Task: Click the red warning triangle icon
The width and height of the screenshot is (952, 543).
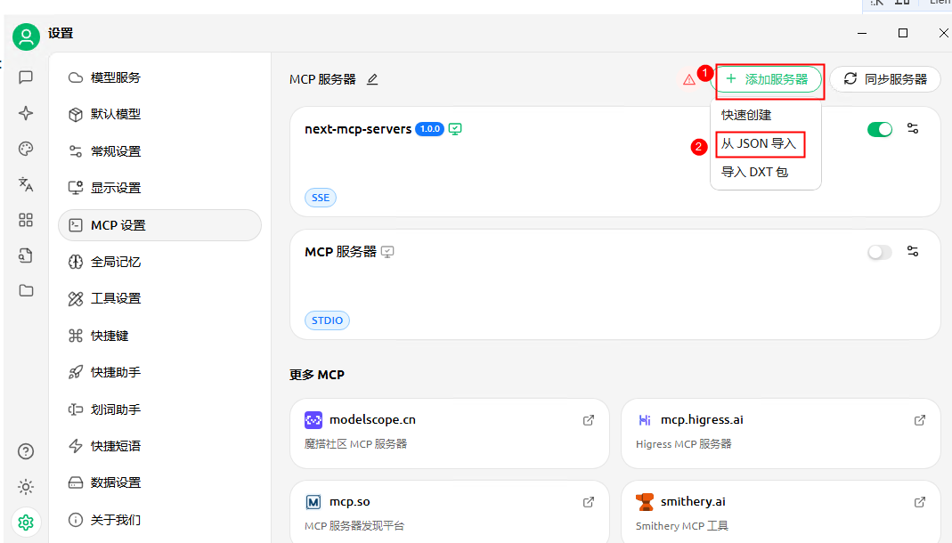Action: [689, 79]
